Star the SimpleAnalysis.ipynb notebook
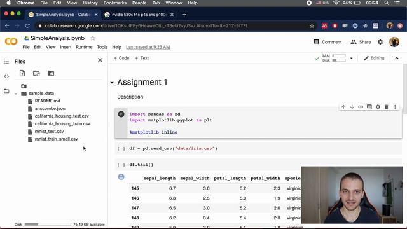407x229 pixels. [93, 38]
